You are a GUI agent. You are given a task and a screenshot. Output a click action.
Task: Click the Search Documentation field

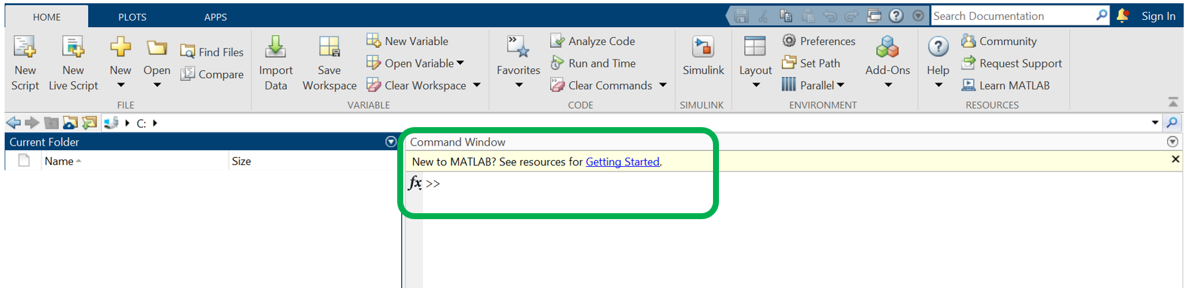1013,16
